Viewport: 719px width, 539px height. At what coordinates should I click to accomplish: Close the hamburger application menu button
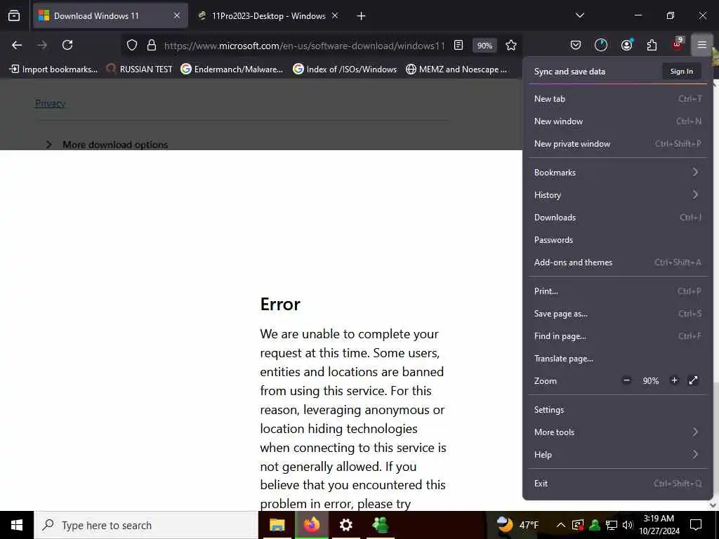[701, 45]
